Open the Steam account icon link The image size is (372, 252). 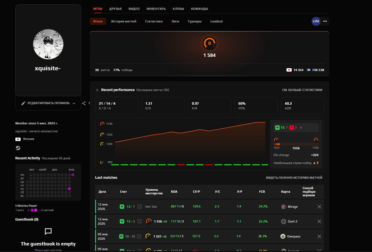click(x=18, y=148)
